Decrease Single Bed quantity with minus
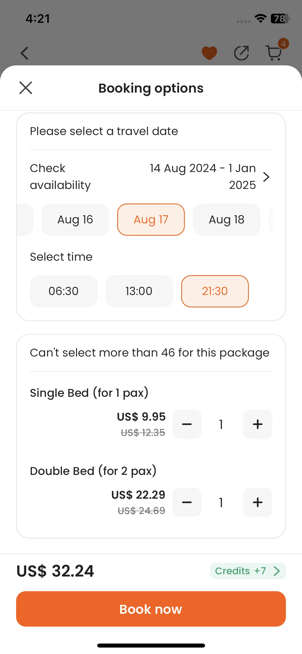This screenshot has height=654, width=302. click(187, 424)
